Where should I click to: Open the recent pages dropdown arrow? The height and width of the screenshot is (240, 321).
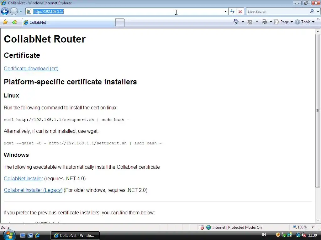click(x=21, y=12)
